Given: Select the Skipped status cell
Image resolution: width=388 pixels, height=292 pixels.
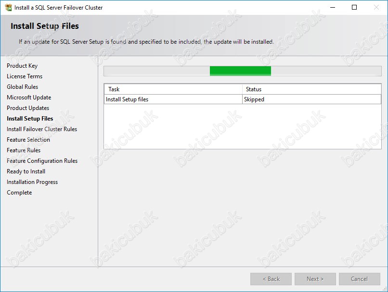Looking at the screenshot, I should (x=311, y=99).
